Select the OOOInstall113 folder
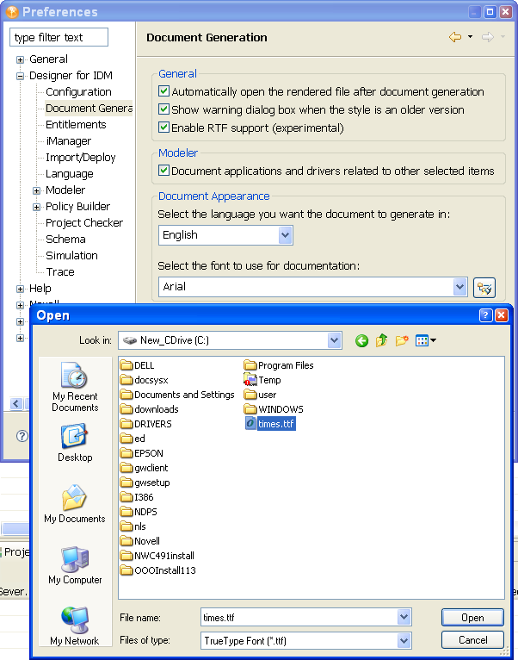Image resolution: width=518 pixels, height=660 pixels. (157, 570)
